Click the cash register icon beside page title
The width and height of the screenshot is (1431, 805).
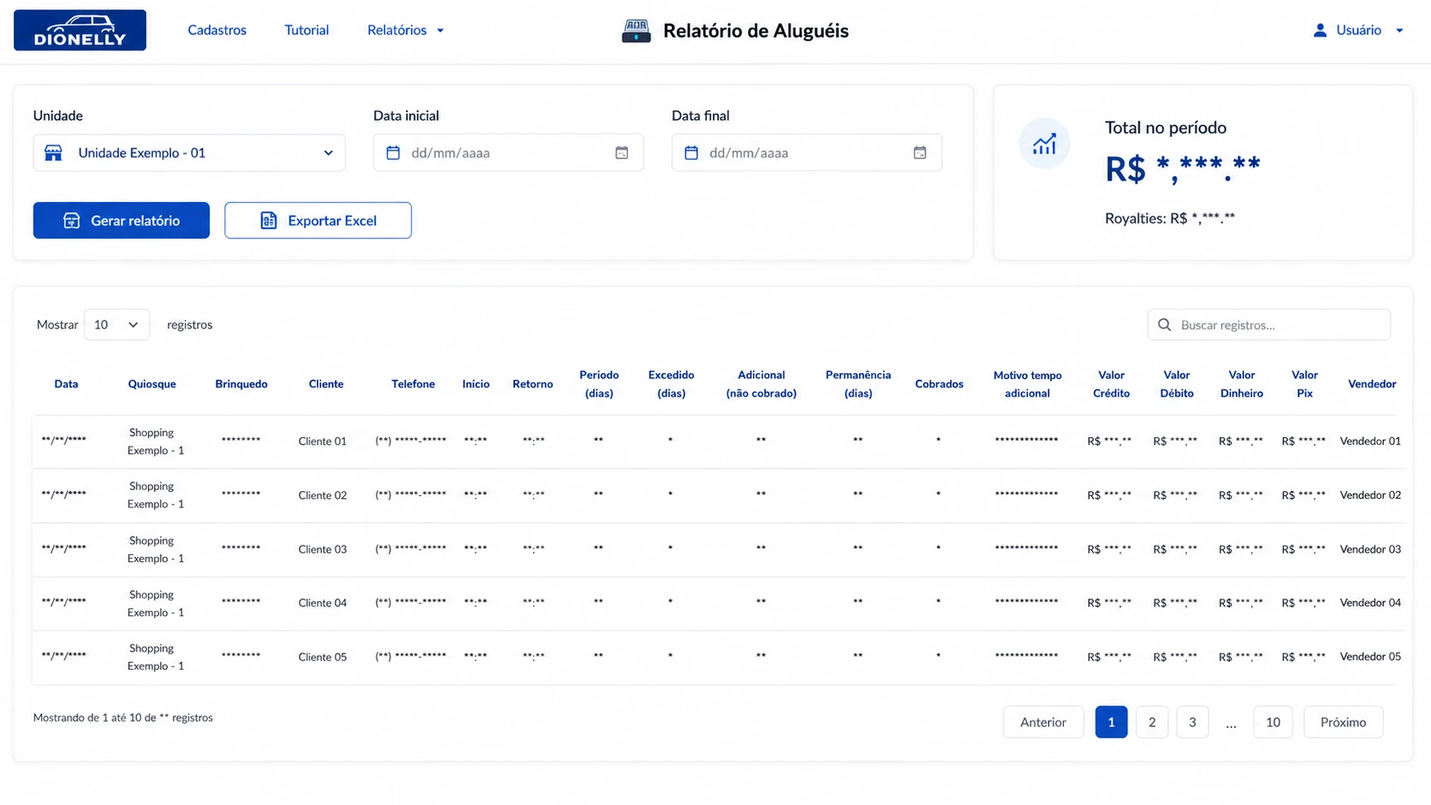(x=636, y=31)
